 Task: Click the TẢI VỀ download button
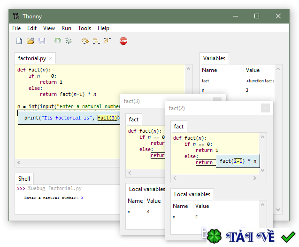pyautogui.click(x=251, y=236)
